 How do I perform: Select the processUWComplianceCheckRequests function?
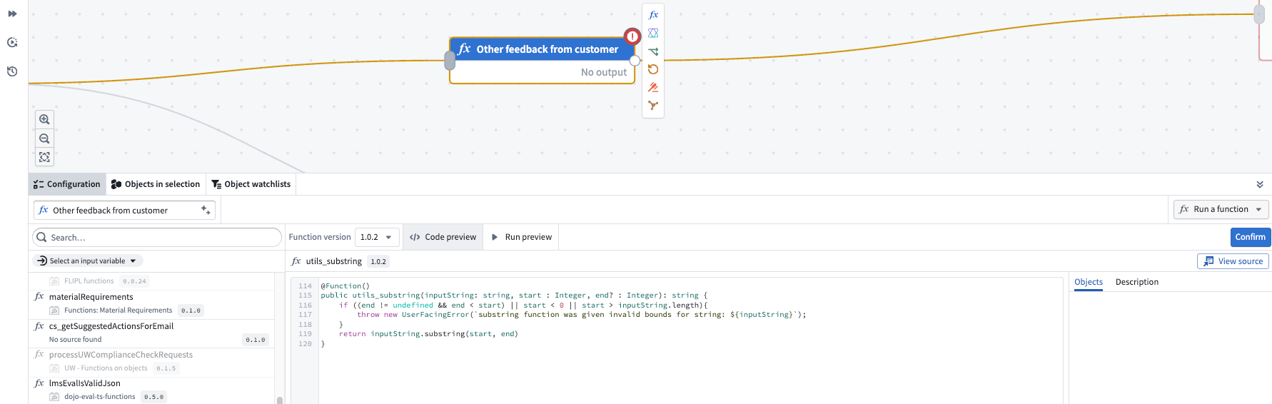coord(151,362)
